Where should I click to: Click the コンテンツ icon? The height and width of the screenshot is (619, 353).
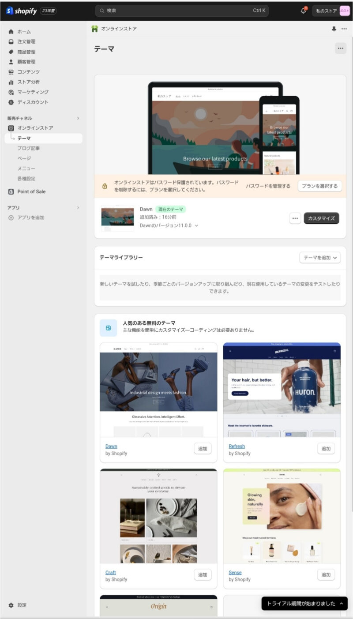11,72
